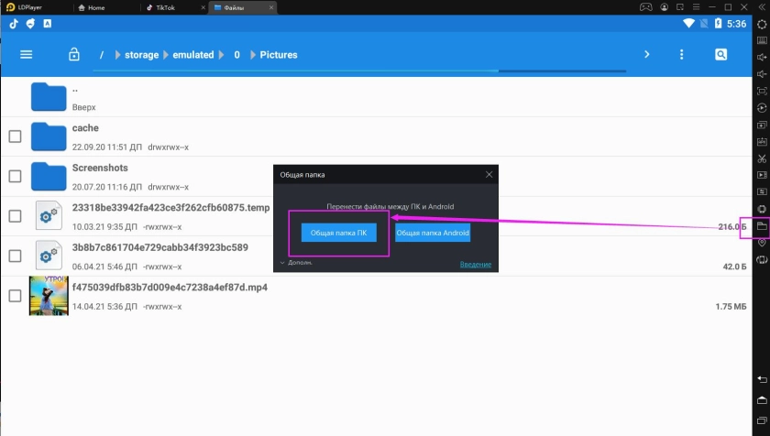
Task: Click the shared folder icon in sidebar
Action: click(x=761, y=225)
